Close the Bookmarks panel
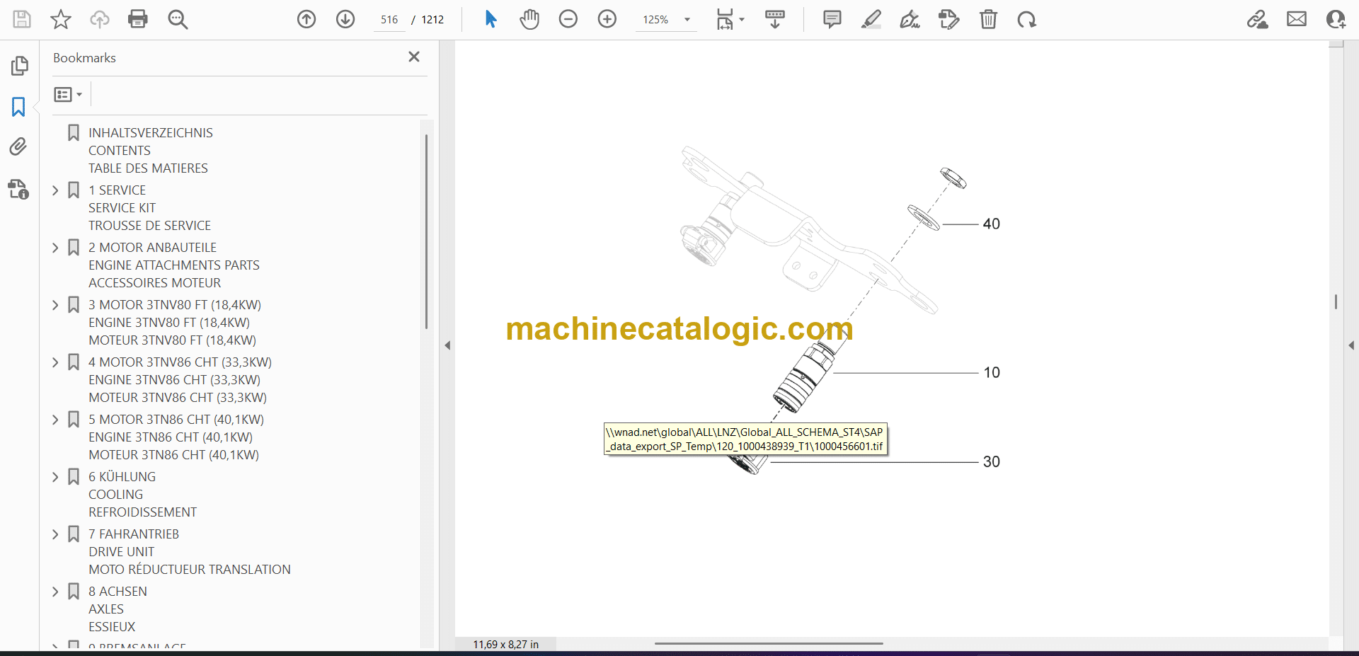1359x656 pixels. 414,57
